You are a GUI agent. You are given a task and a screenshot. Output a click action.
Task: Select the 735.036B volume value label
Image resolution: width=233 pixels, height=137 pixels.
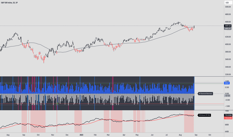[x=228, y=115]
